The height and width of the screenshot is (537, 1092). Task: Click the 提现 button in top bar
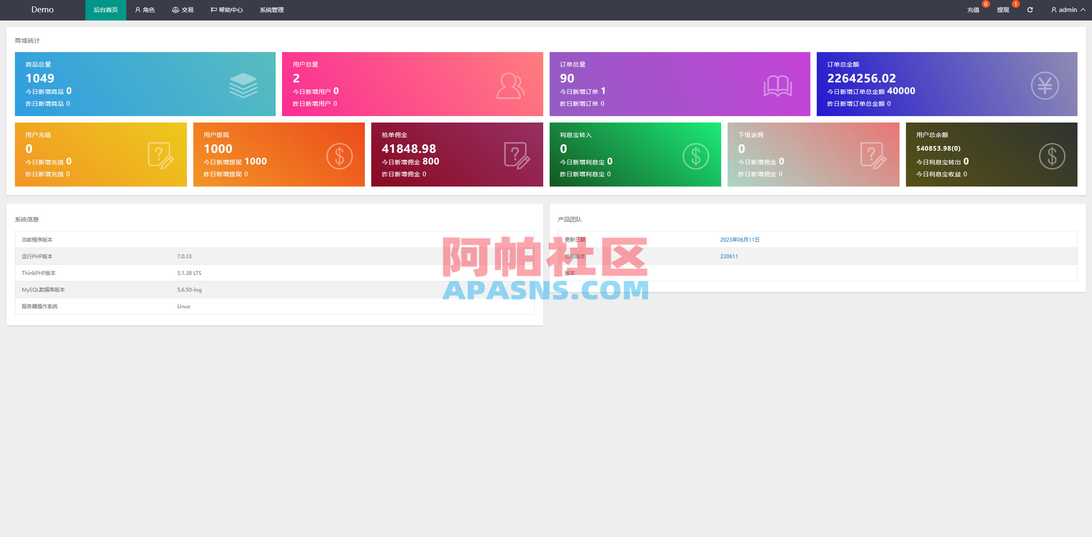(x=1003, y=9)
